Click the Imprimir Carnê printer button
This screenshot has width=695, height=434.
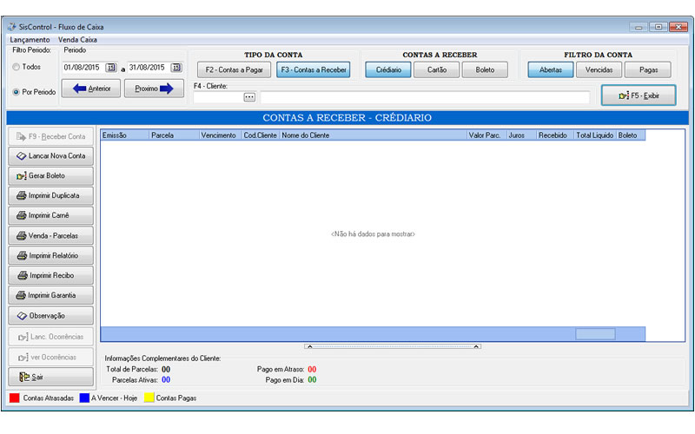pyautogui.click(x=50, y=215)
